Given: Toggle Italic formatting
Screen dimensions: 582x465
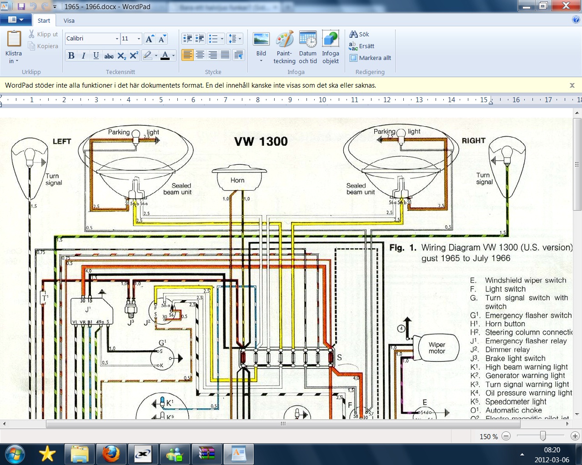Looking at the screenshot, I should (84, 55).
